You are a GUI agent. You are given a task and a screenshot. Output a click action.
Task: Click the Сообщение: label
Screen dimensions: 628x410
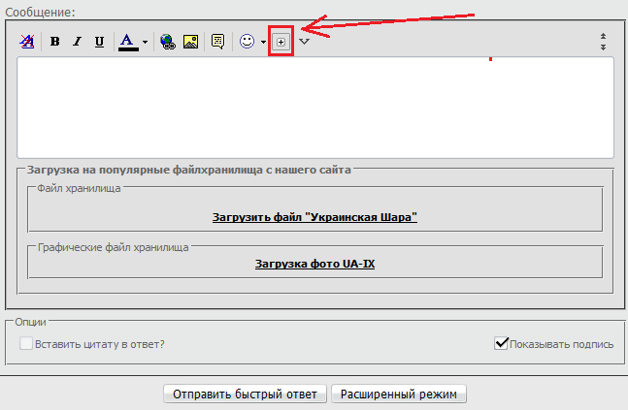click(x=40, y=12)
